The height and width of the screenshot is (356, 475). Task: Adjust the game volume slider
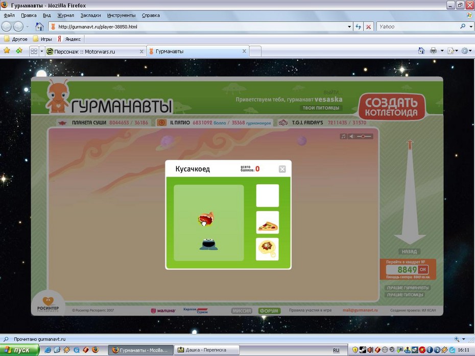[x=364, y=136]
